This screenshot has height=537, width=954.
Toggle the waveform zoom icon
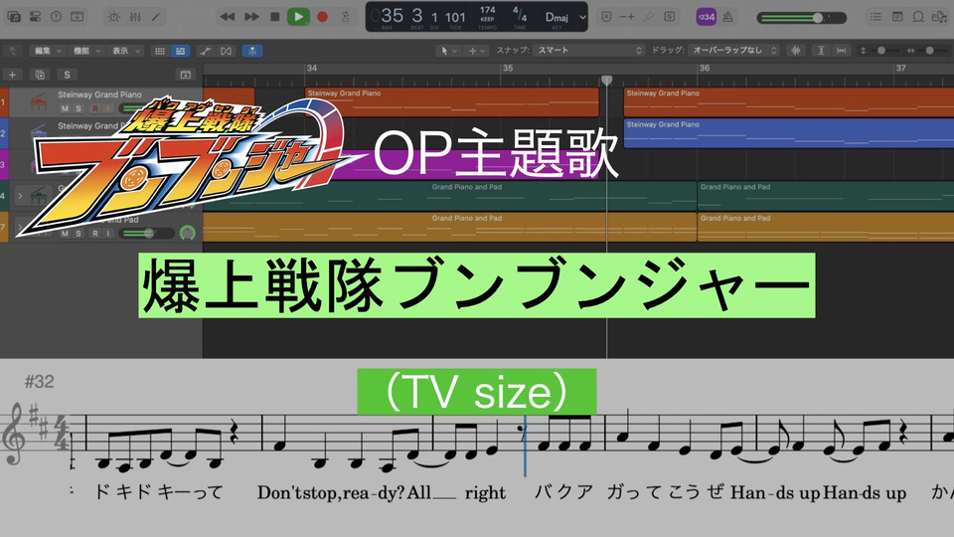tap(795, 51)
